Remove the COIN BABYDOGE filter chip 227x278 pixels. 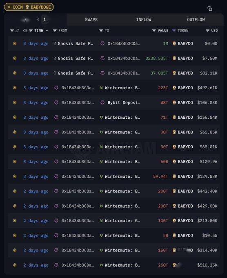coord(9,7)
